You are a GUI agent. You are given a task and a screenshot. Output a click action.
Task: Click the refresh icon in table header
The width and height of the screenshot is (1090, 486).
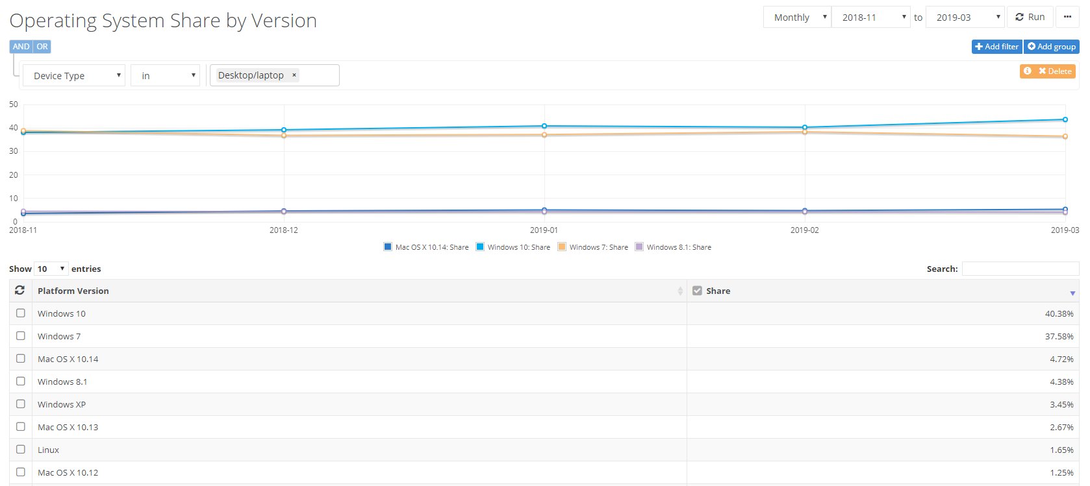[x=20, y=291]
